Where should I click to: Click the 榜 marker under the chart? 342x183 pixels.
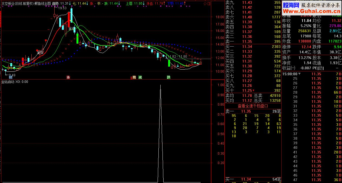click(134, 77)
